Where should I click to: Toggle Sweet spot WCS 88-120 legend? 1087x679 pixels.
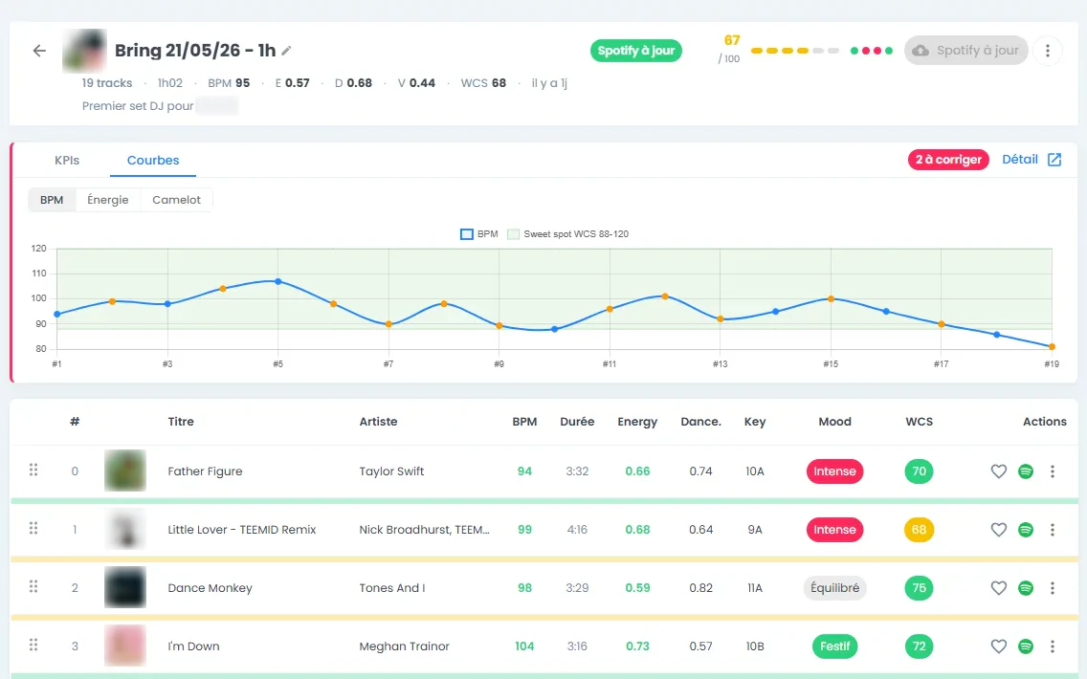(567, 234)
